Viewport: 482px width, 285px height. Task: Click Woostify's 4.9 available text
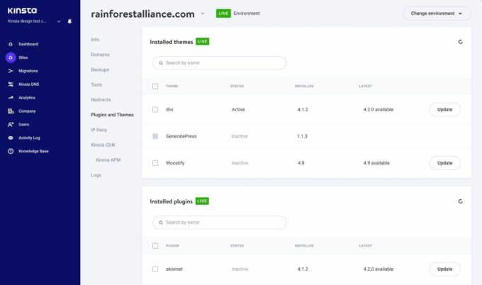[x=376, y=163]
